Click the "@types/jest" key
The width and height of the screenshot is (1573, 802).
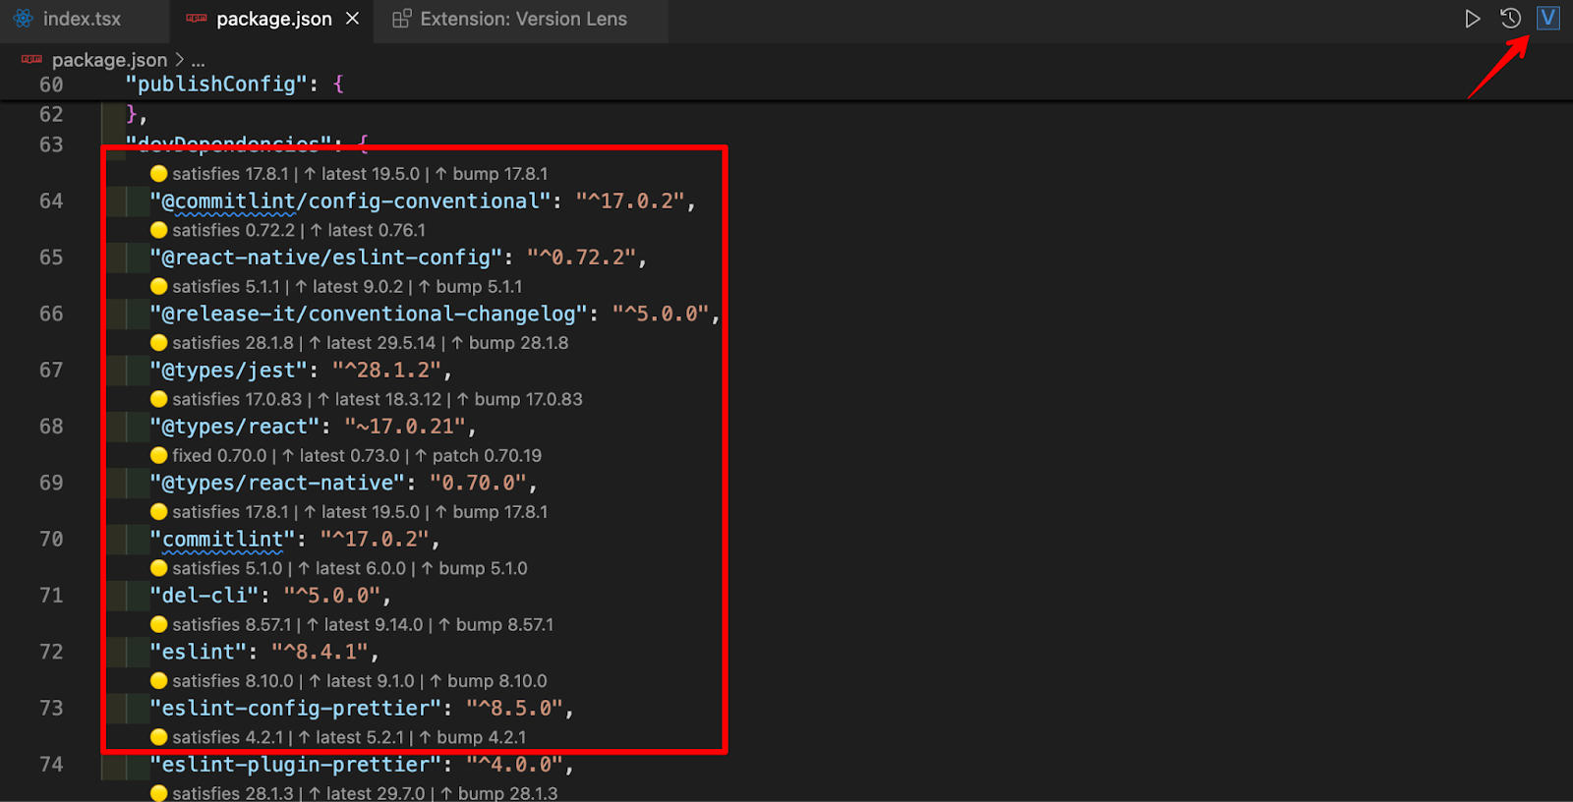click(x=228, y=371)
